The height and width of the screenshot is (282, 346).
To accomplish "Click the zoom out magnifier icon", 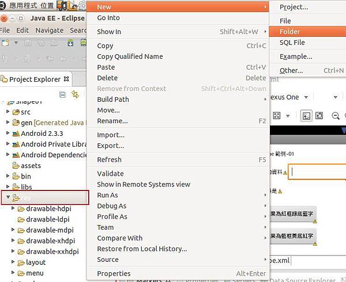I will point(336,116).
